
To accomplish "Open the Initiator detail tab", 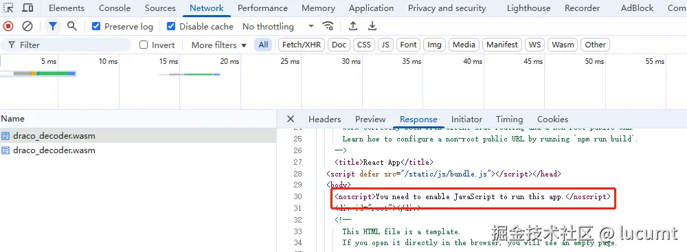I will [466, 119].
